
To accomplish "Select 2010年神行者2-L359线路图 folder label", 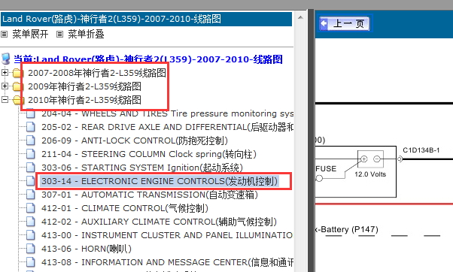I will point(84,100).
